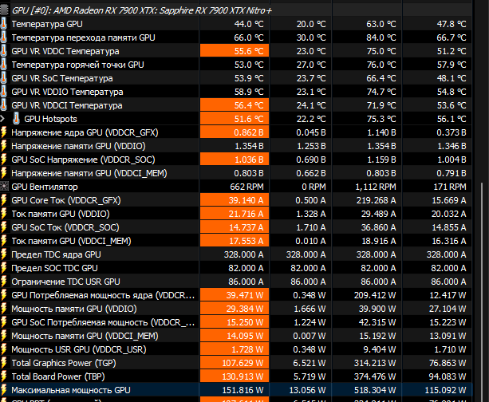The width and height of the screenshot is (489, 402).
Task: Click the fan speed value 662 RPM
Action: (x=246, y=187)
